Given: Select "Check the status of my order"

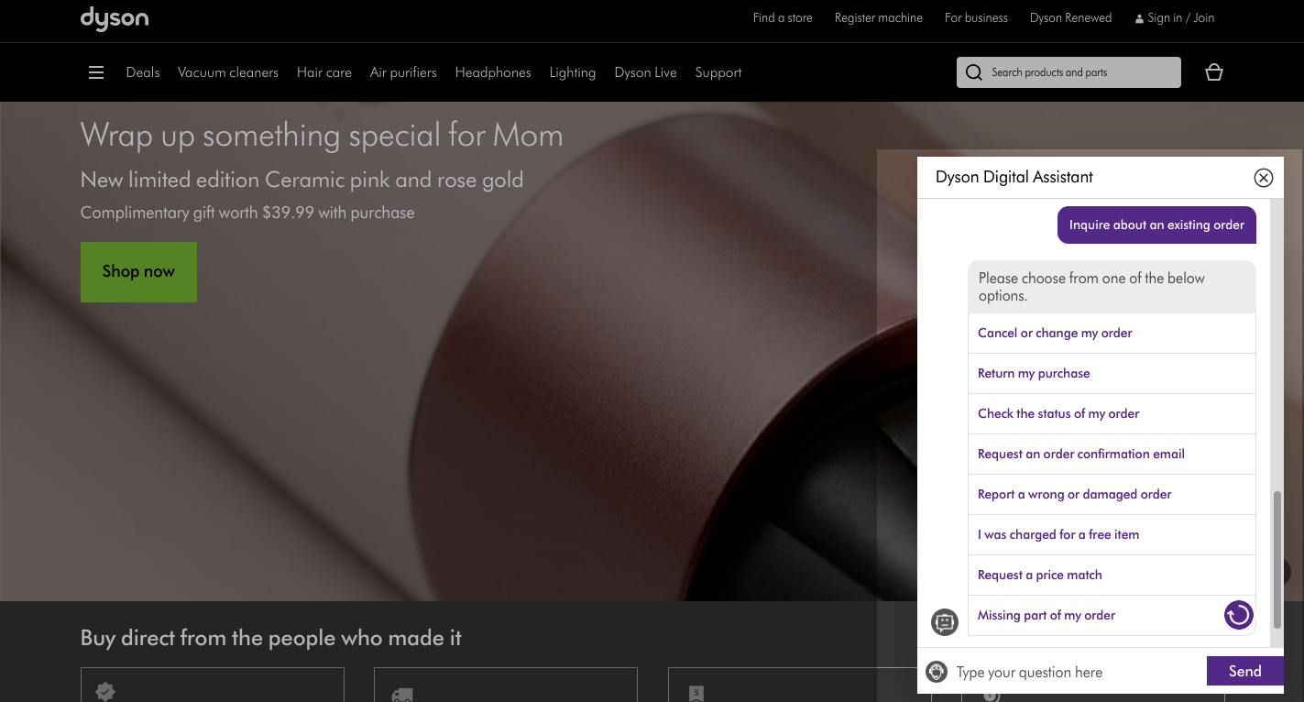Looking at the screenshot, I should point(1058,413).
